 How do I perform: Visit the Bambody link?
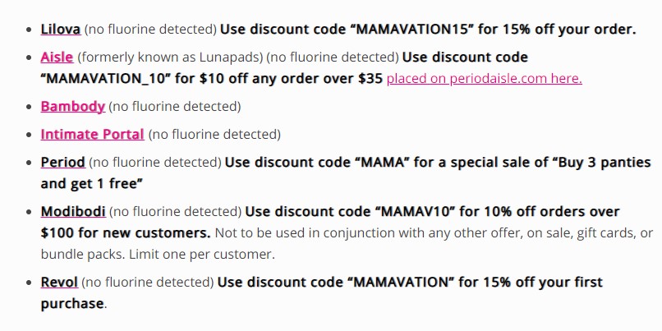point(72,107)
